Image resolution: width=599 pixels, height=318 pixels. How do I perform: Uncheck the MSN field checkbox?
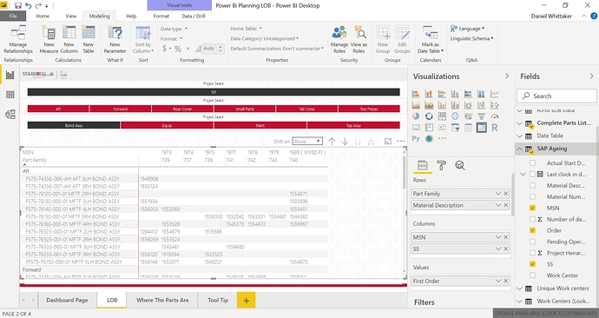(532, 208)
